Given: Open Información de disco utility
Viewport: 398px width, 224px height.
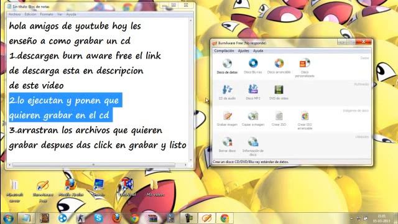Looking at the screenshot, I should click(x=253, y=147).
